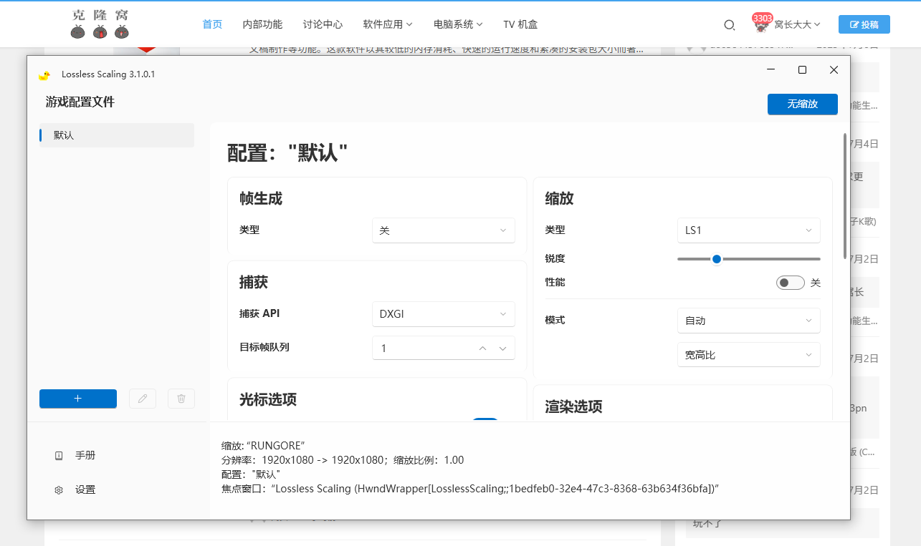Open the 软件应用 navigation menu
The image size is (921, 546).
coord(388,24)
